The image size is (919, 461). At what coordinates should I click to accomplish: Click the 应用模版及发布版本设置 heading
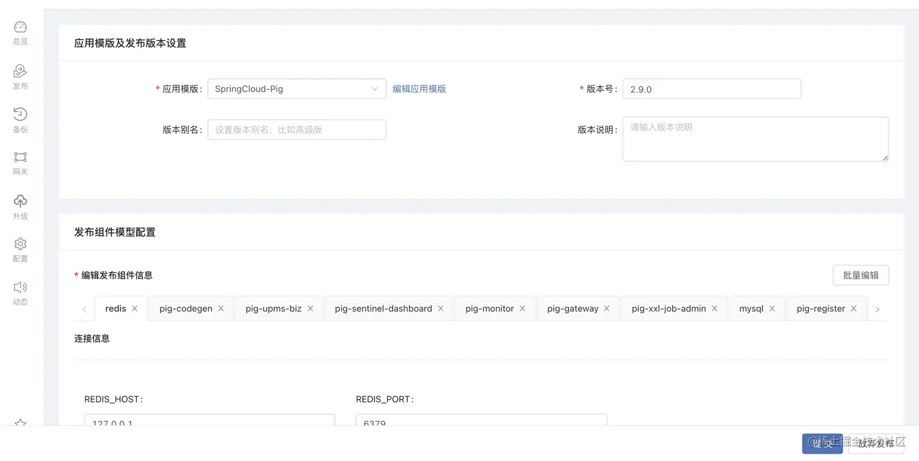[130, 43]
